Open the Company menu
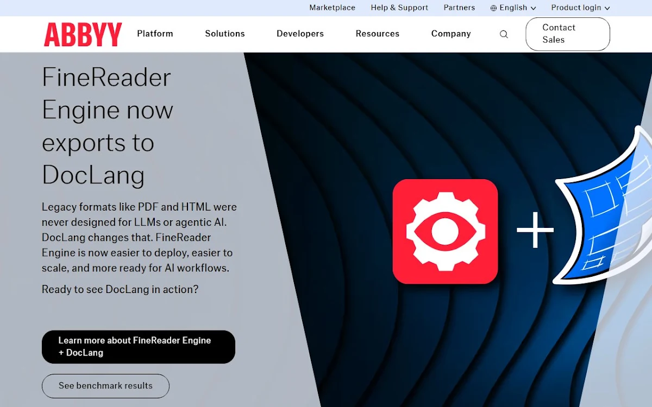652x407 pixels. (x=451, y=34)
